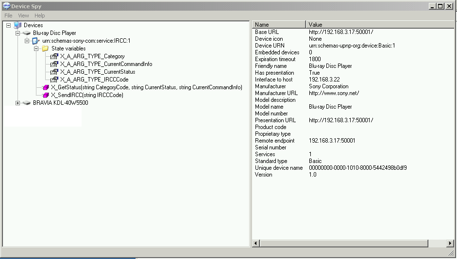This screenshot has width=457, height=259.
Task: Select the Version property row
Action: pyautogui.click(x=353, y=175)
